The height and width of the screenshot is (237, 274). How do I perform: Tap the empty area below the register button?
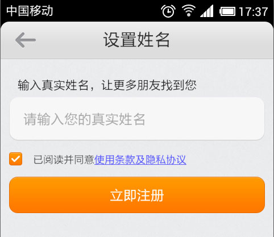(137, 226)
